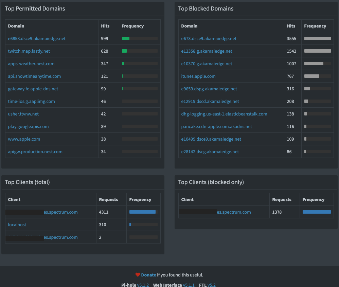Open the spectrum.com client under blocked only
The height and width of the screenshot is (287, 339).
tap(234, 212)
